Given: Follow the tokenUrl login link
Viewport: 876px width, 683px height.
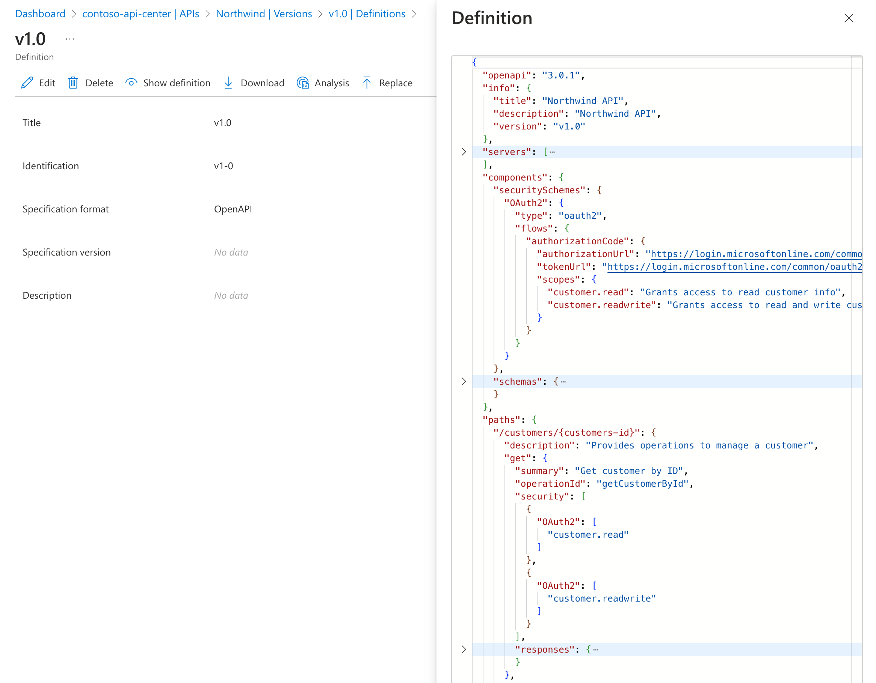Looking at the screenshot, I should coord(734,267).
